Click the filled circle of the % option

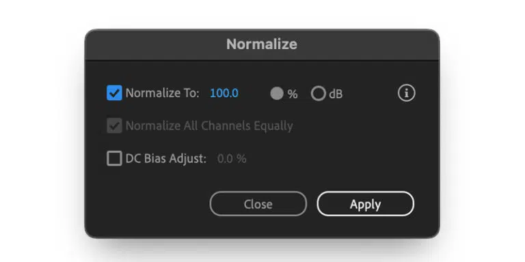[x=277, y=93]
